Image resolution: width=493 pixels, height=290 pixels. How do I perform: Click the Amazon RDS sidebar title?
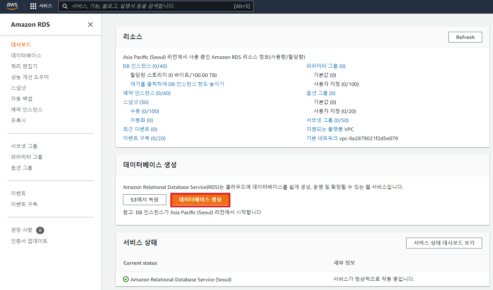click(x=30, y=25)
